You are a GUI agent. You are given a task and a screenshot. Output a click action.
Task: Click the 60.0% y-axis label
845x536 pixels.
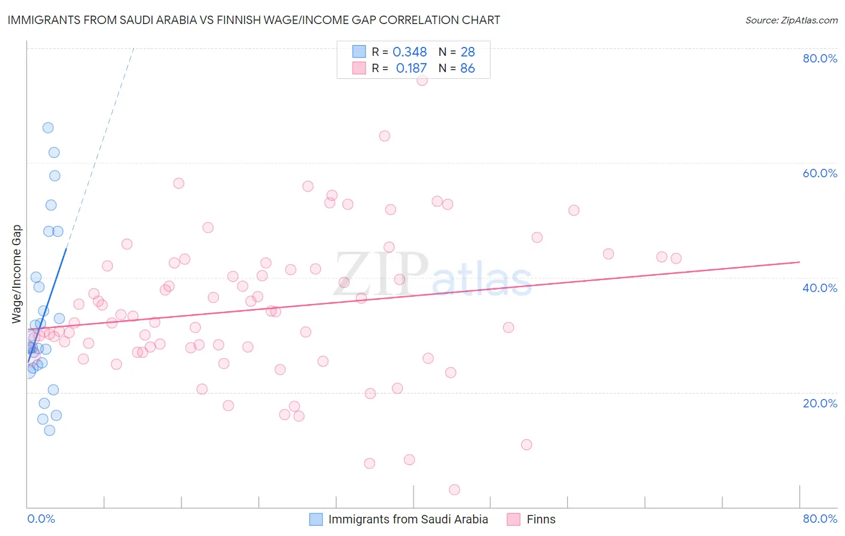click(x=820, y=173)
